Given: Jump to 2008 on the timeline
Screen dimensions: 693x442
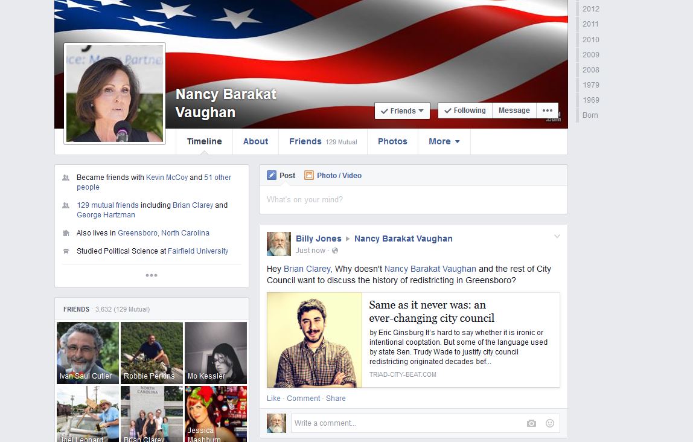Looking at the screenshot, I should [x=590, y=70].
